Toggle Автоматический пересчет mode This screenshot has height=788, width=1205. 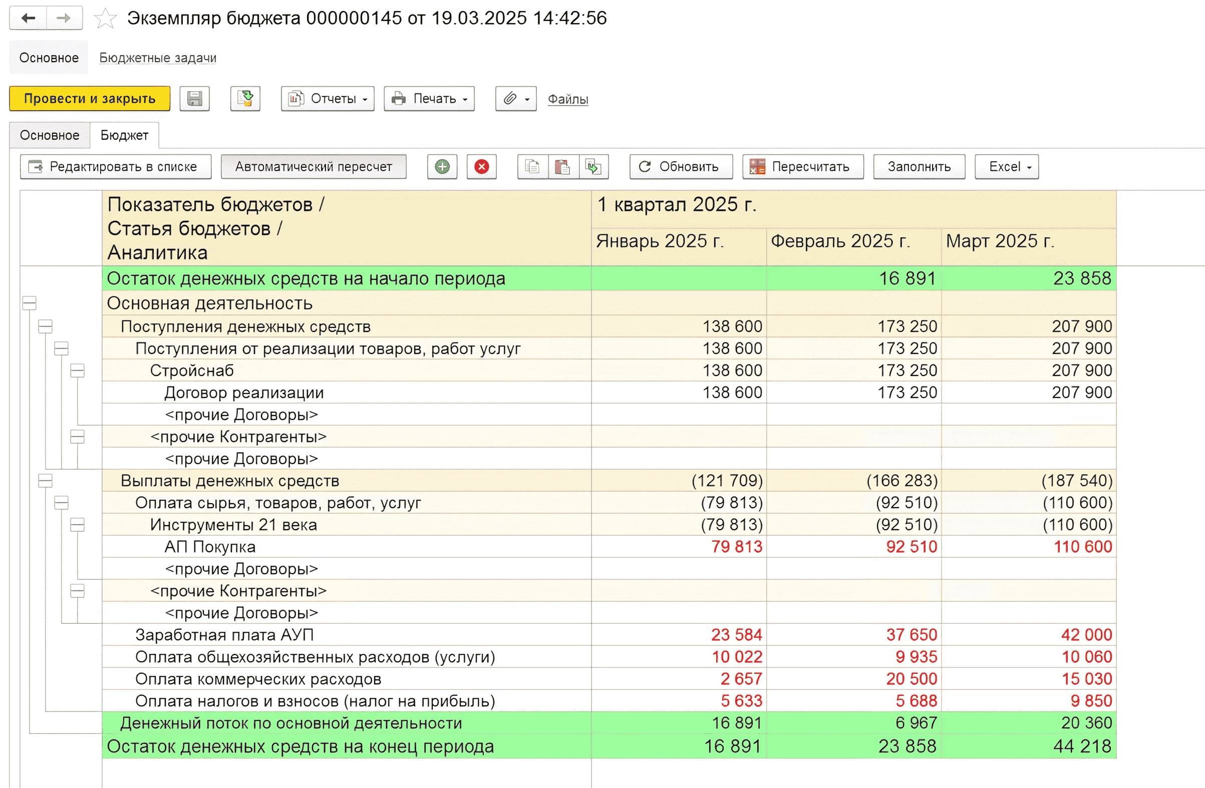(x=314, y=167)
